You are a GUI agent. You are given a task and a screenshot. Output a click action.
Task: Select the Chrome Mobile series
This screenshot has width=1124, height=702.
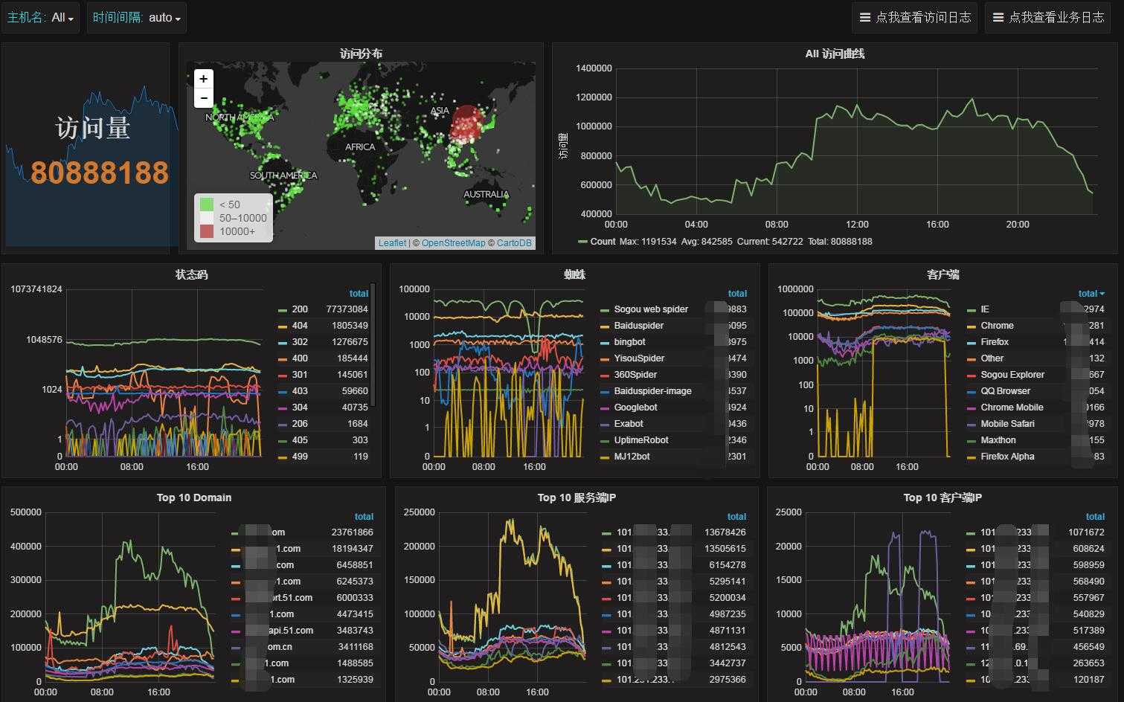(1012, 408)
